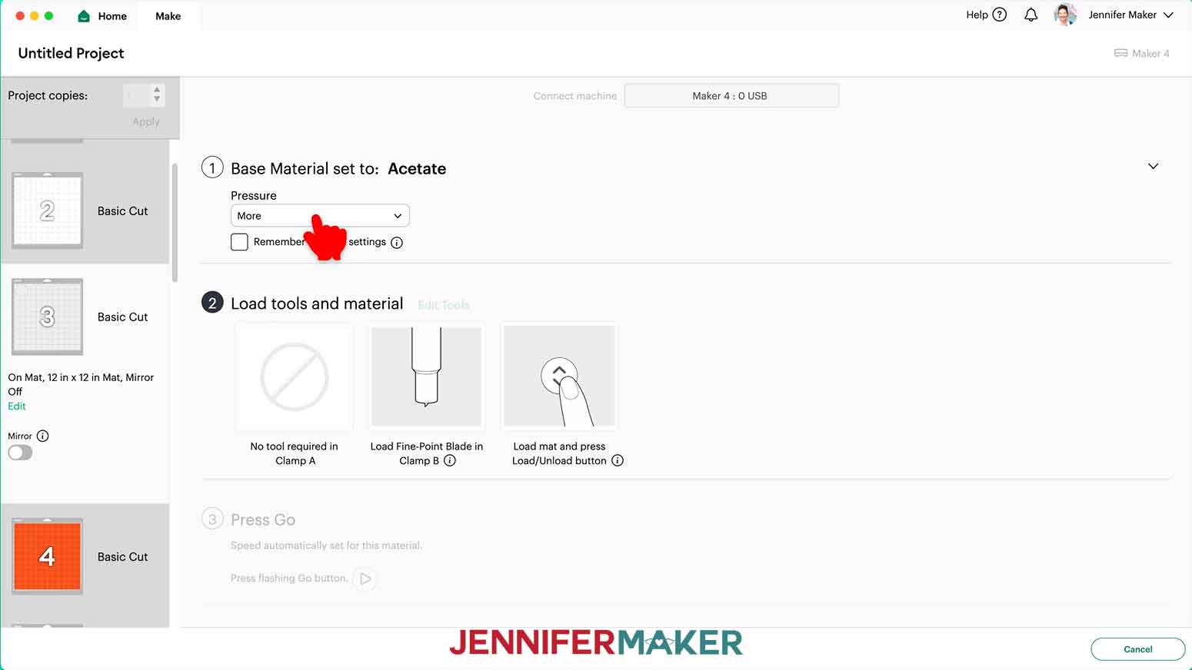Click the green Home house icon

[x=85, y=16]
